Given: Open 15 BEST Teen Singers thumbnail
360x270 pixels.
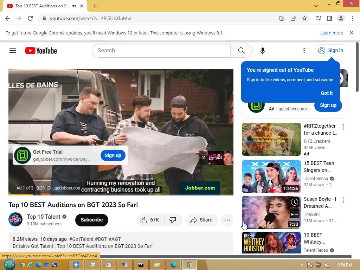Looking at the screenshot, I should coord(271,176).
